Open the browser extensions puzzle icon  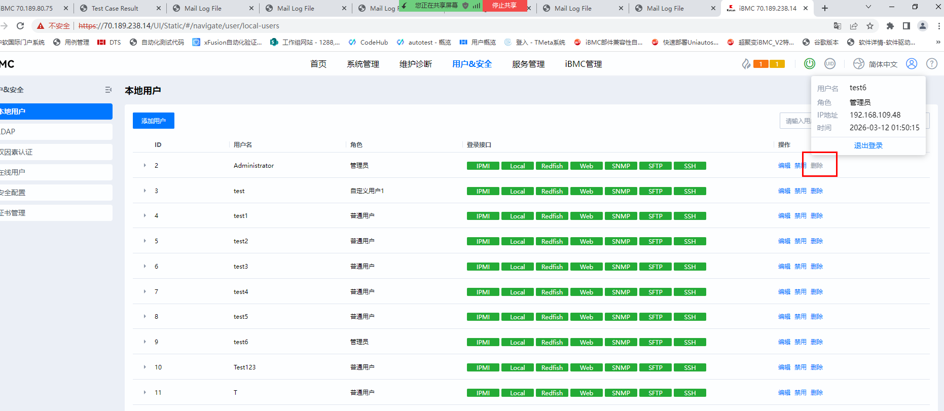[x=890, y=26]
